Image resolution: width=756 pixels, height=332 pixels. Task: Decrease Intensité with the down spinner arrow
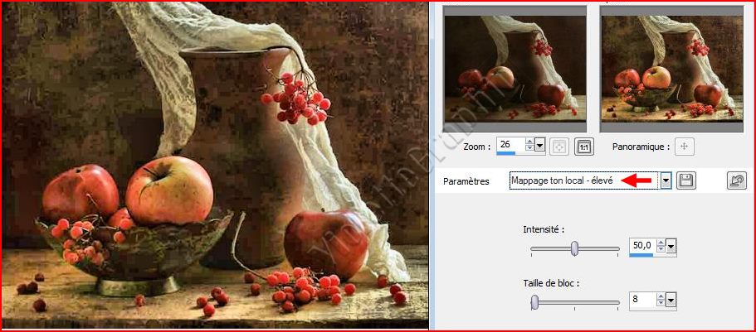click(x=661, y=251)
